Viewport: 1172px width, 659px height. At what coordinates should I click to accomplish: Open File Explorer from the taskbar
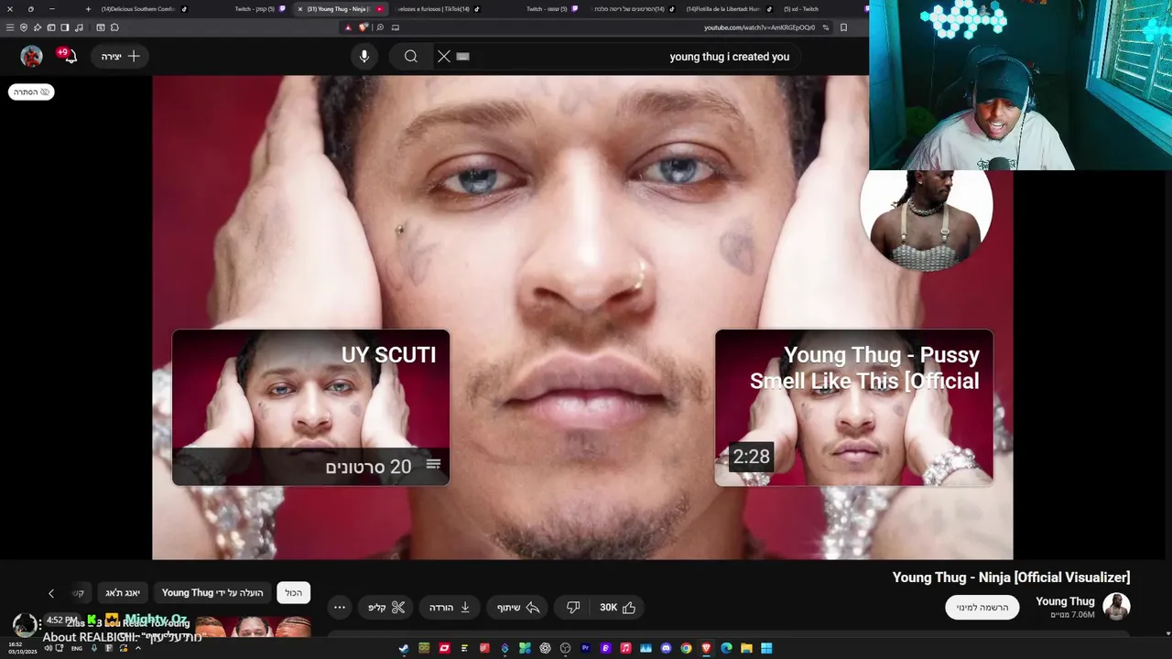coord(746,648)
